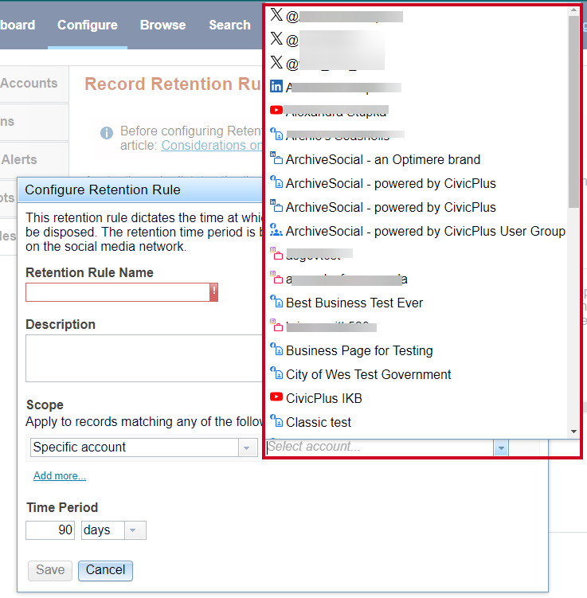Click the Select account text field
The height and width of the screenshot is (598, 587).
click(379, 447)
